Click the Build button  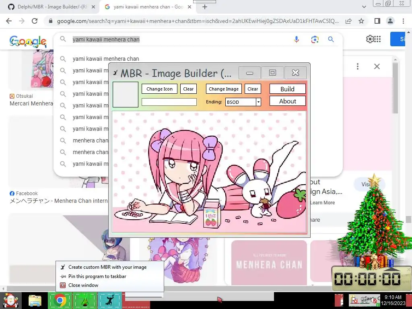pos(287,89)
